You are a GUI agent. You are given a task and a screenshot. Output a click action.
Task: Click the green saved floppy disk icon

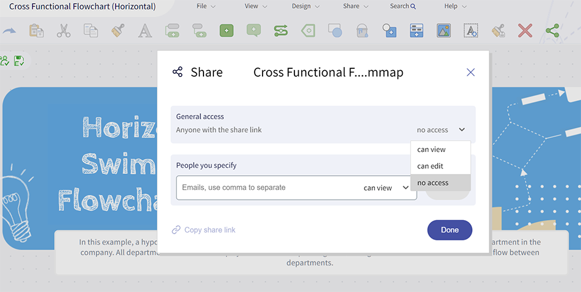[19, 60]
